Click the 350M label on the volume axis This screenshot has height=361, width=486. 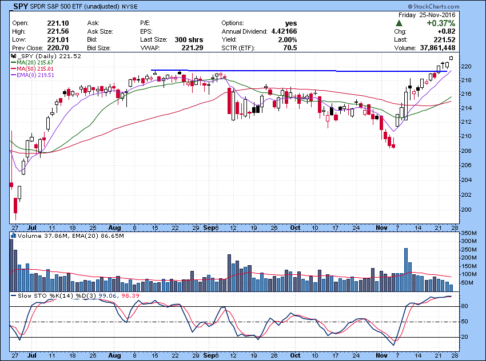pos(469,233)
